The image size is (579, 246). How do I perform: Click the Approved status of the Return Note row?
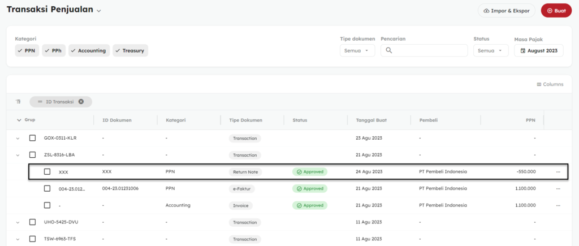click(x=310, y=172)
